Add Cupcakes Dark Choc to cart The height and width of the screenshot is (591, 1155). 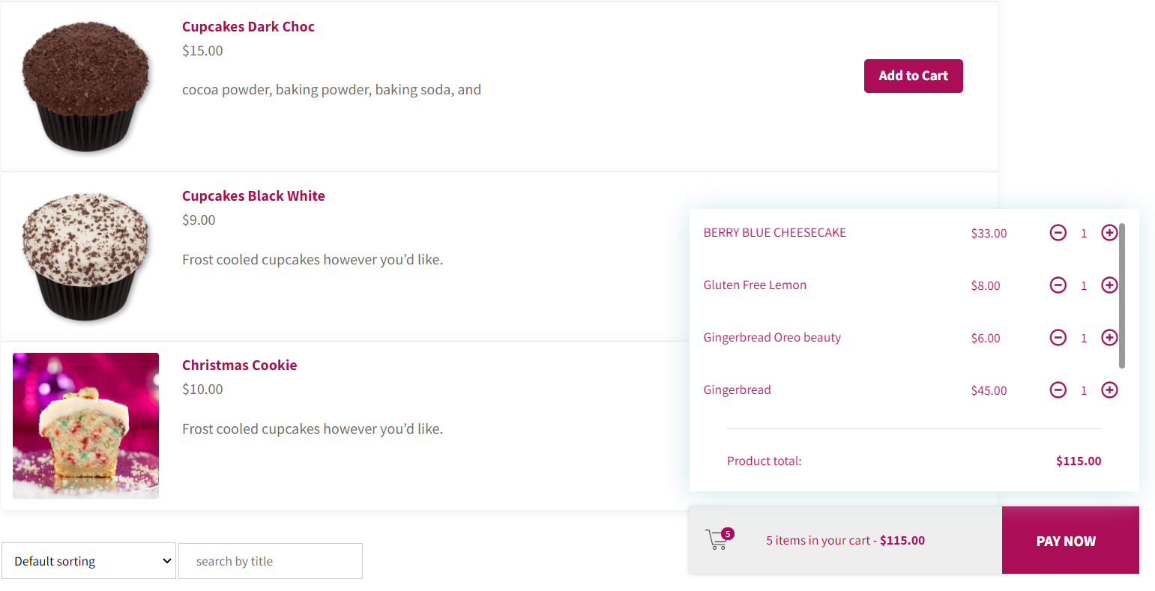(913, 76)
